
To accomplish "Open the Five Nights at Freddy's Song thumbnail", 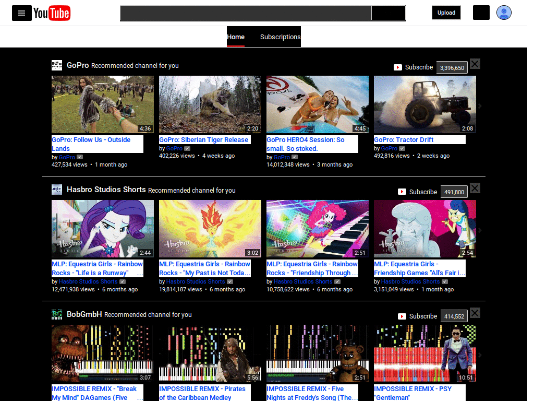I will click(318, 353).
